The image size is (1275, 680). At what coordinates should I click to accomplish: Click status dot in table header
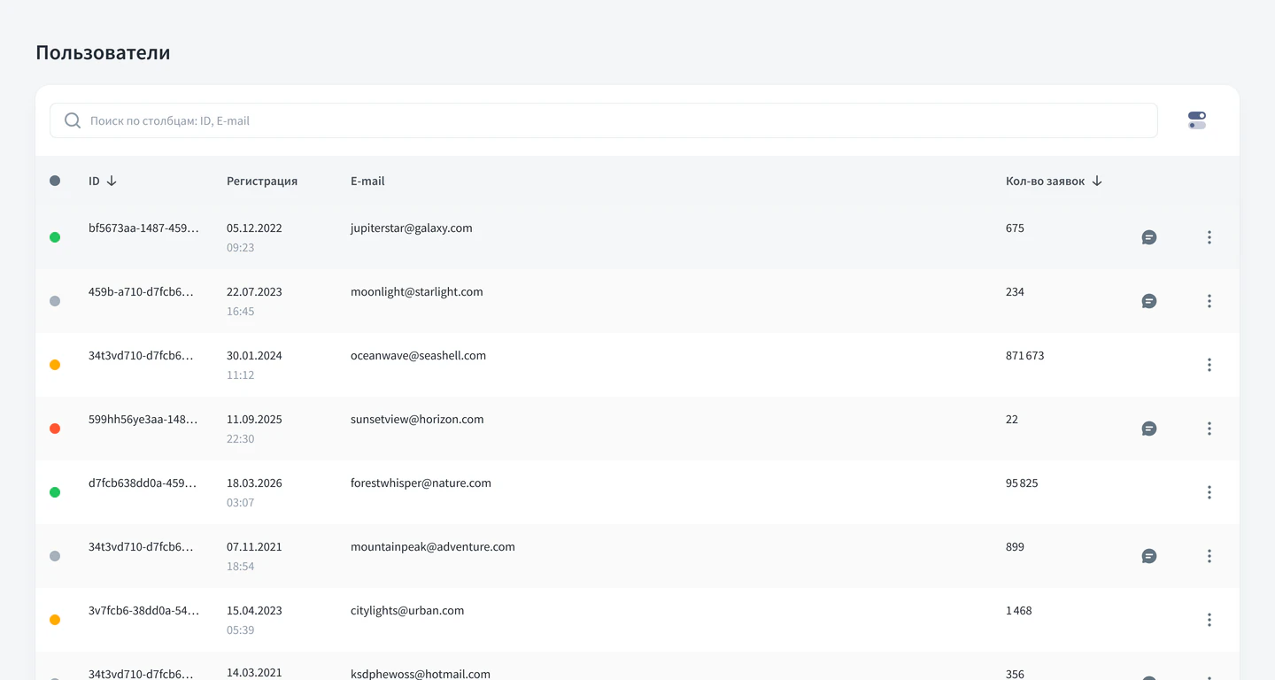pos(55,181)
